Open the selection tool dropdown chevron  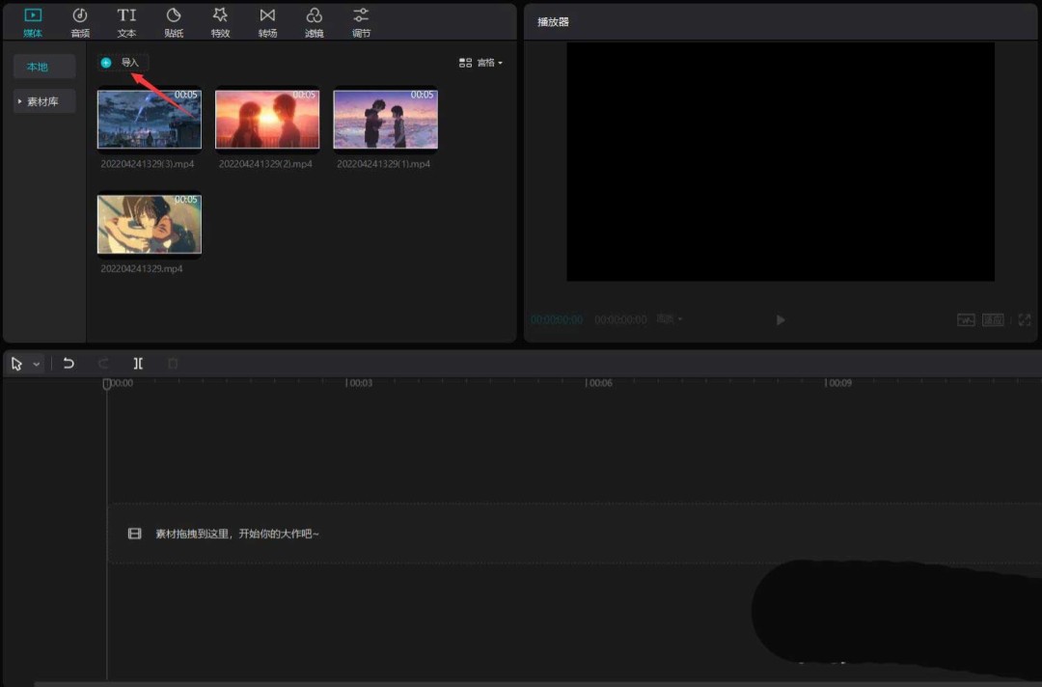click(36, 364)
